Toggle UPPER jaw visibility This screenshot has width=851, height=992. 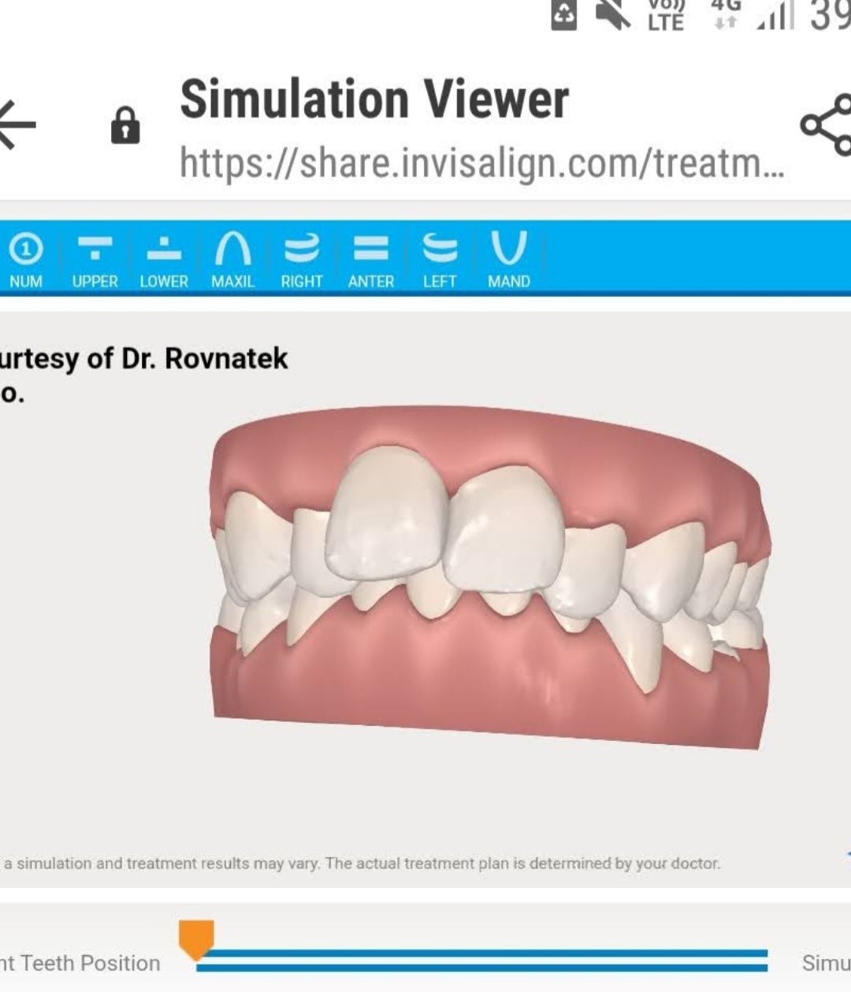click(95, 260)
